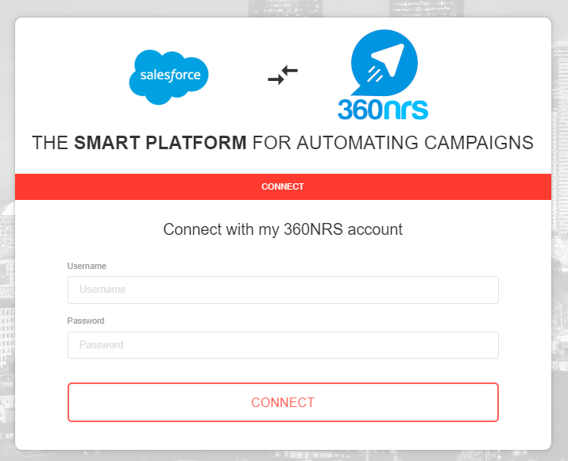The width and height of the screenshot is (568, 461).
Task: Click the word "THE" in the headline
Action: click(x=50, y=144)
